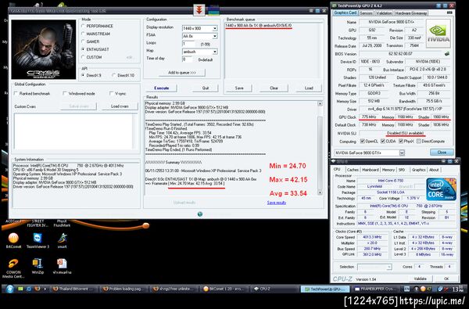Image resolution: width=469 pixels, height=309 pixels.
Task: Click the Loops input field
Action: point(188,44)
